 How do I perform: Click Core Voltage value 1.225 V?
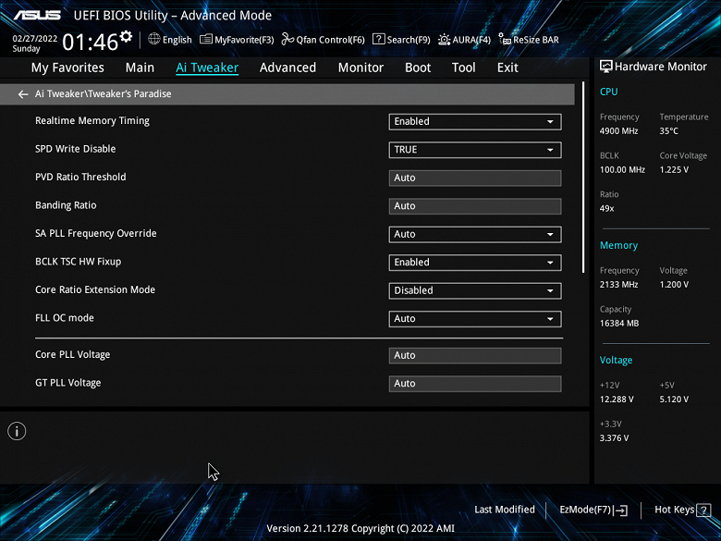click(674, 170)
